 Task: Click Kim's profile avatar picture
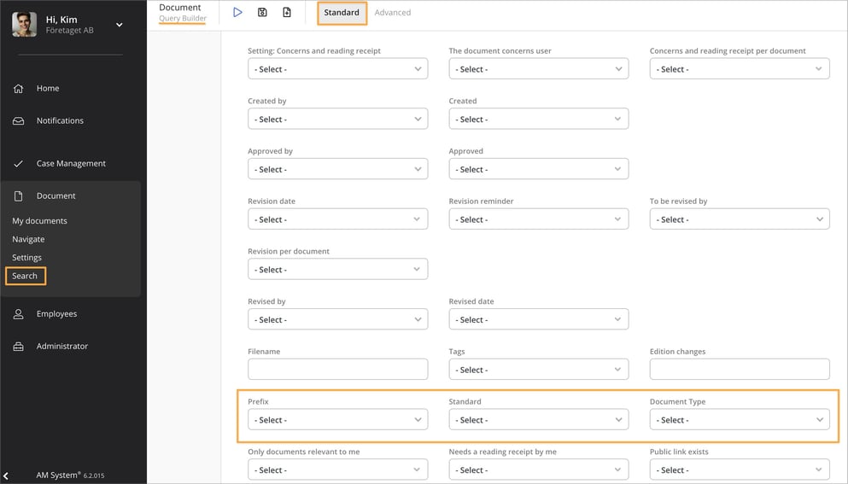tap(24, 25)
